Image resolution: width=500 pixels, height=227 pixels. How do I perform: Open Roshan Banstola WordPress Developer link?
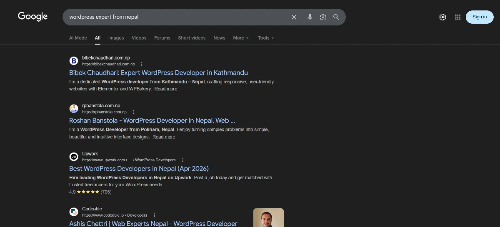coord(152,121)
